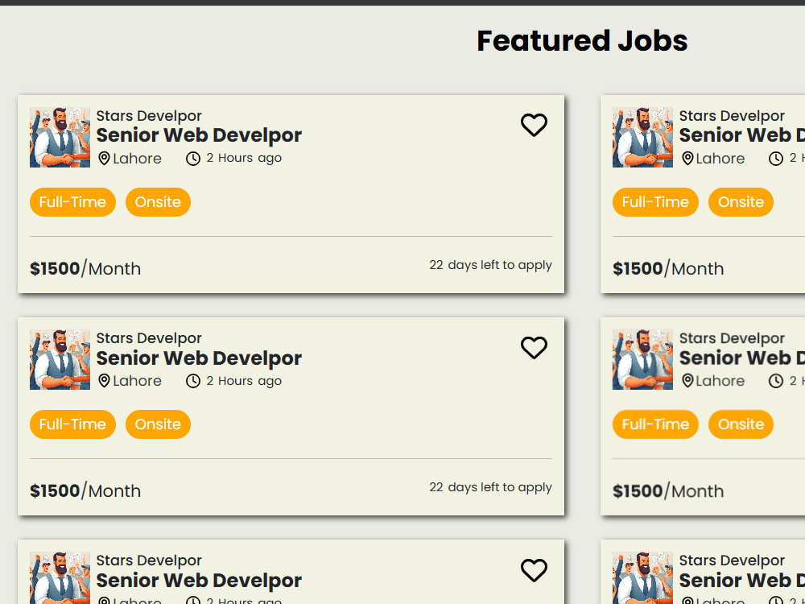
Task: Open company logo in bottom-left job card
Action: click(60, 578)
